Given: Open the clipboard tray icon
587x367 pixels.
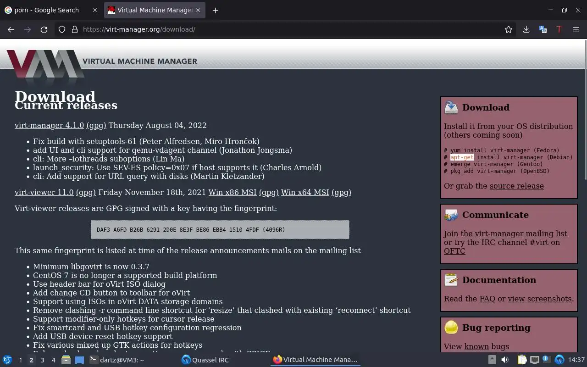Looking at the screenshot, I should [522, 360].
